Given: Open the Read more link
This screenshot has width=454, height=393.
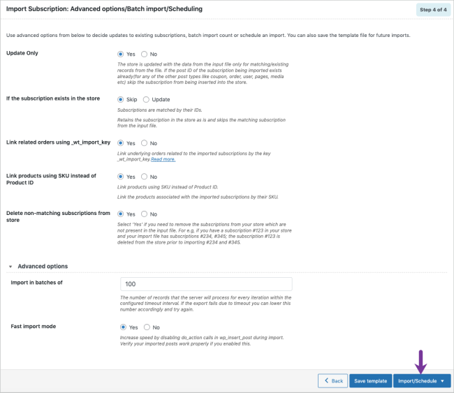Looking at the screenshot, I should tap(163, 159).
